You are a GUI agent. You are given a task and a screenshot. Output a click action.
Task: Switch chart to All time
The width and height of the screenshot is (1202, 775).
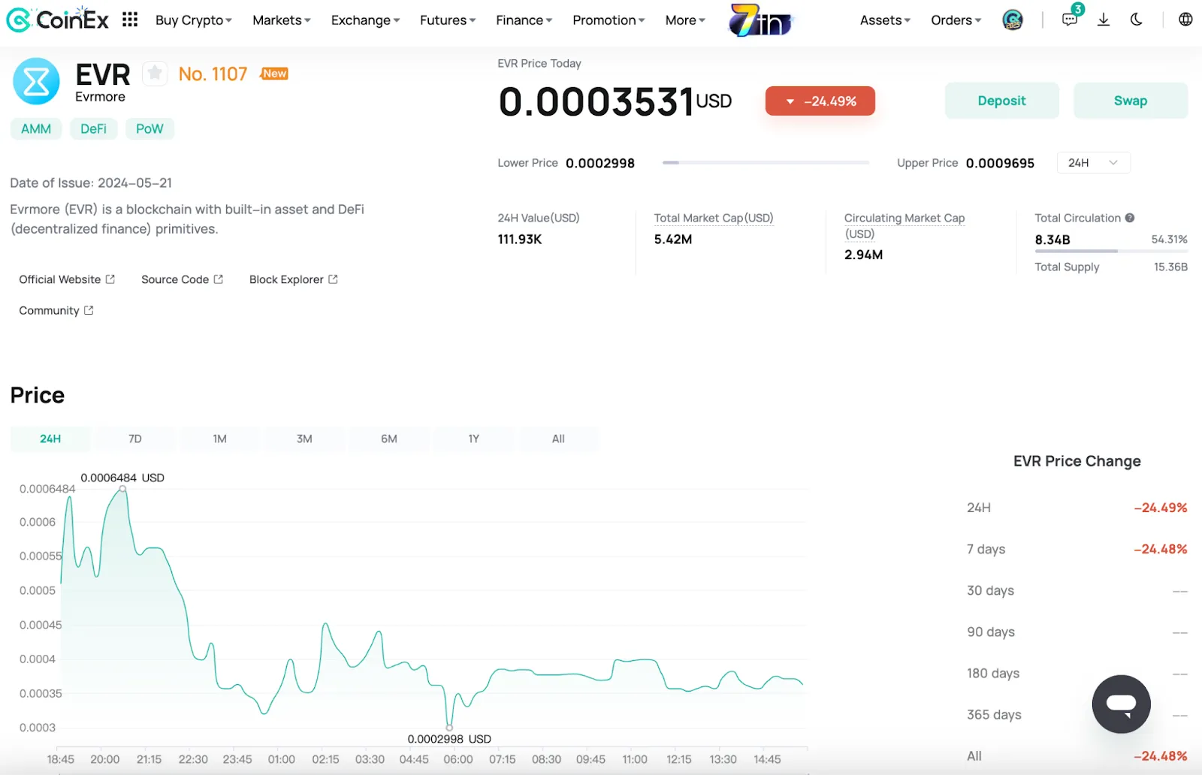pyautogui.click(x=558, y=439)
